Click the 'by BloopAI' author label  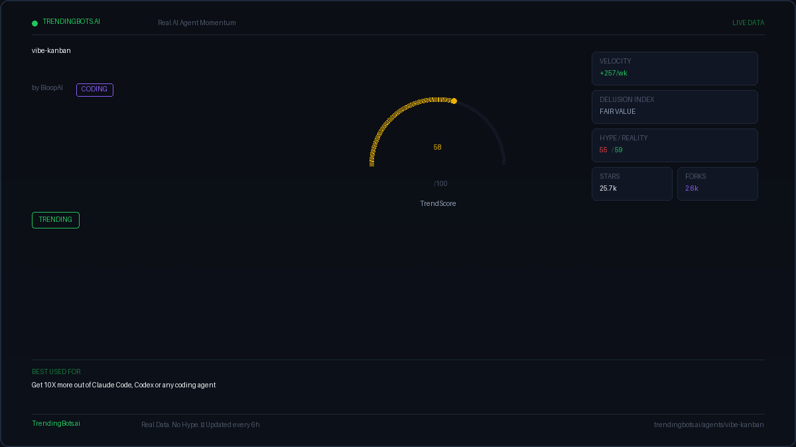point(47,87)
